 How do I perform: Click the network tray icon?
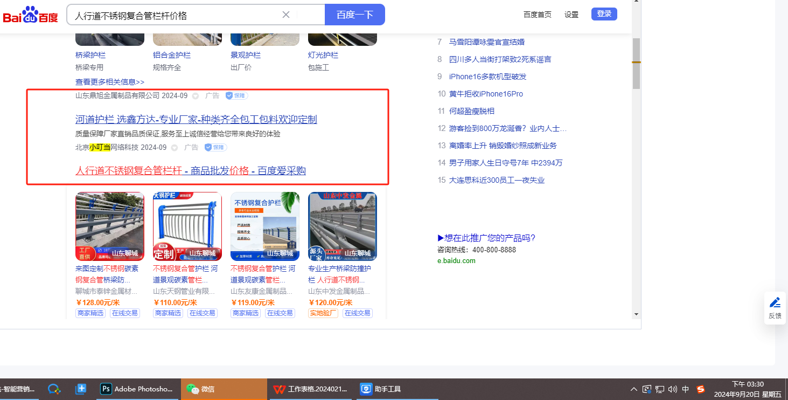pos(659,389)
